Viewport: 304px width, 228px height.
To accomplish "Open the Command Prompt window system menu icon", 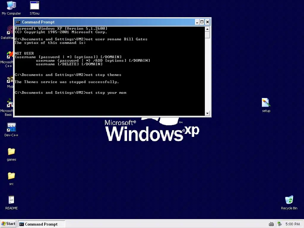I will click(18, 22).
